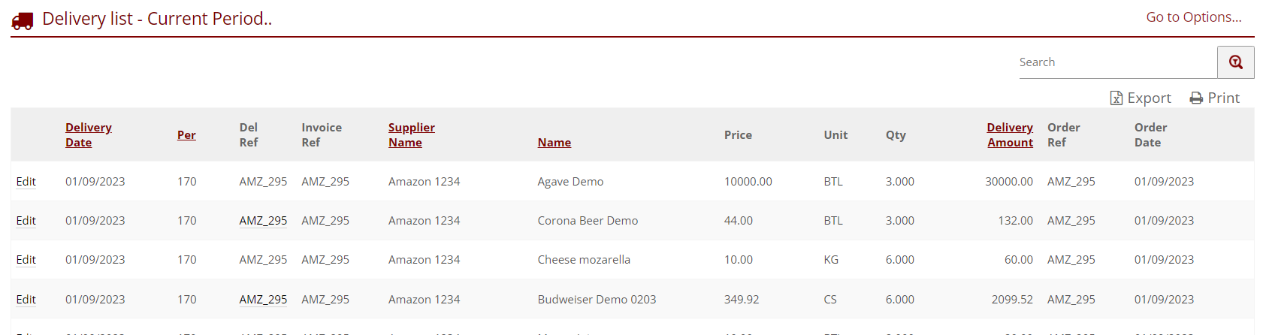The width and height of the screenshot is (1263, 335).
Task: Sort by Name column header
Action: coord(554,143)
